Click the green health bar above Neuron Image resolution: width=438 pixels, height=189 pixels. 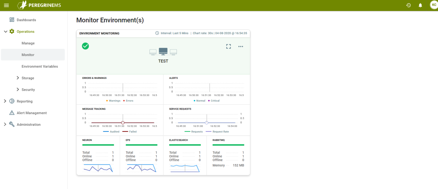98,145
